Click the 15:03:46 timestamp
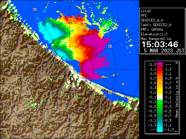Image resolution: width=186 pixels, height=139 pixels. tap(160, 44)
